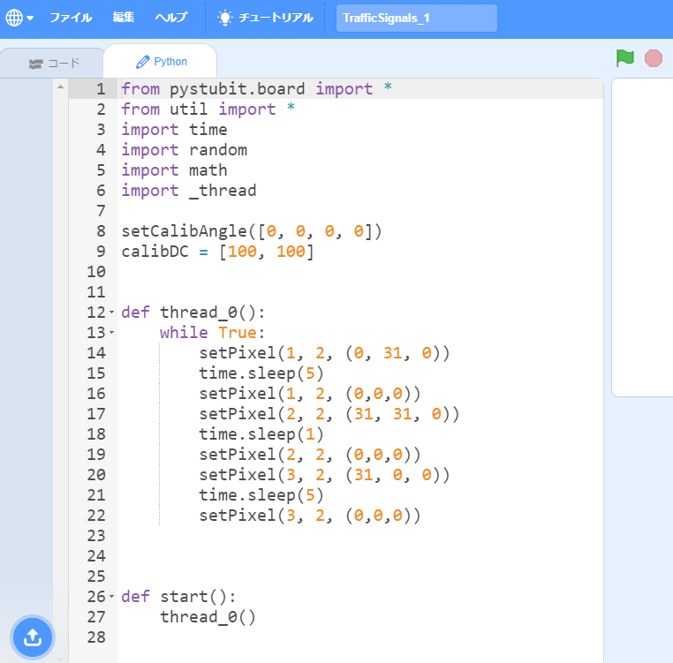This screenshot has width=673, height=663.
Task: Click setPixel(3, 2, (31, 0, 0)) on line 20
Action: point(324,475)
